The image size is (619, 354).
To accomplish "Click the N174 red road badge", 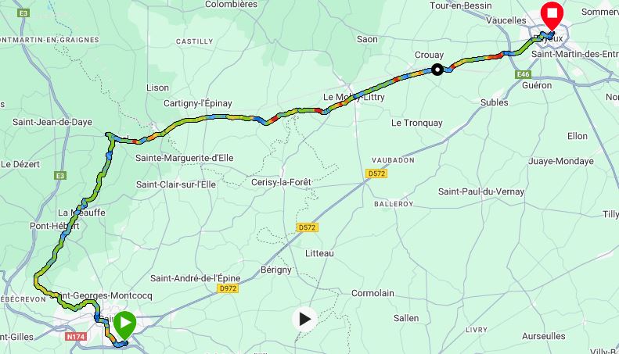I will (x=76, y=336).
